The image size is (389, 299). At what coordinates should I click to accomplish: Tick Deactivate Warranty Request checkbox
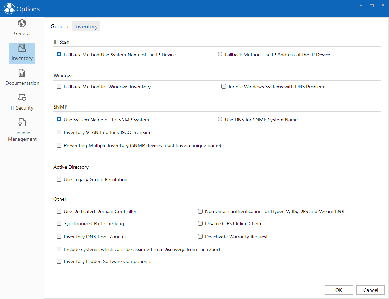[200, 237]
